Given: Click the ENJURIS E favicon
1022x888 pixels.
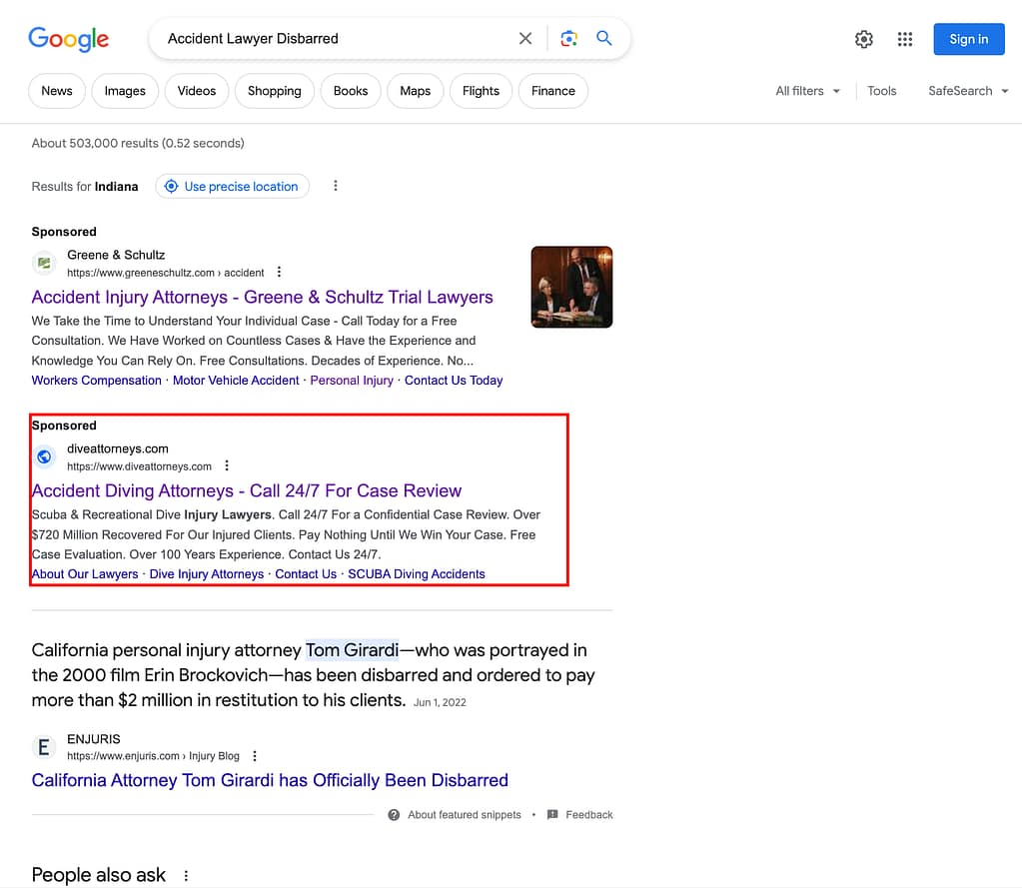Looking at the screenshot, I should click(x=44, y=746).
